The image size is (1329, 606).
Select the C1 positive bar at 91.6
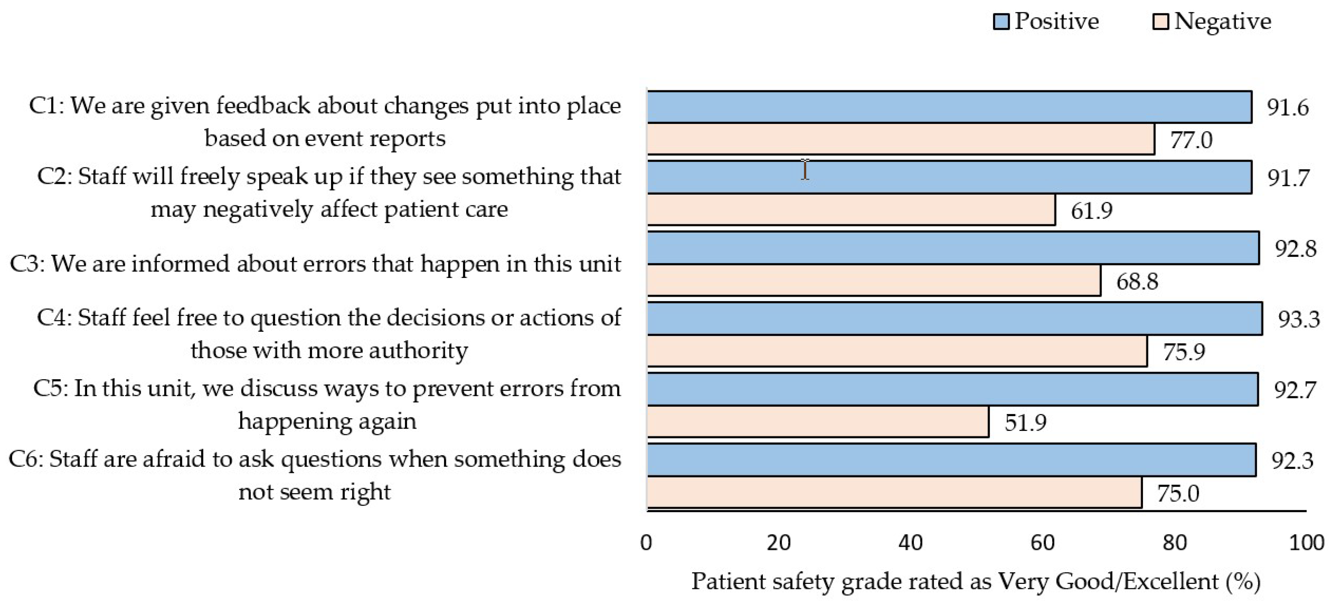[x=949, y=107]
